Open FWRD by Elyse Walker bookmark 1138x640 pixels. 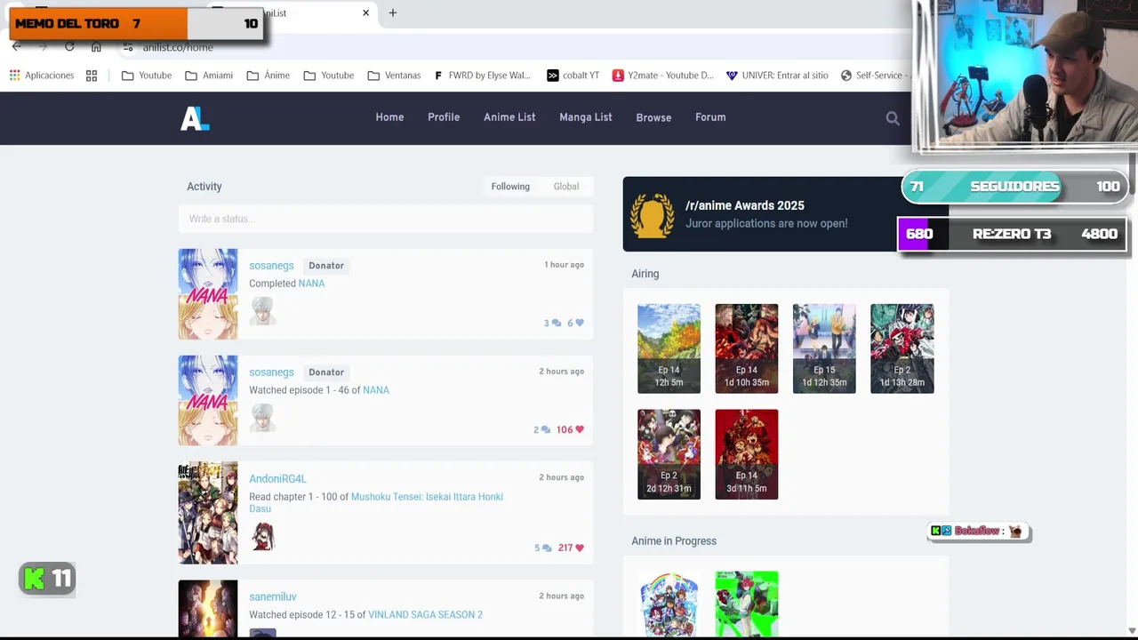tap(482, 76)
